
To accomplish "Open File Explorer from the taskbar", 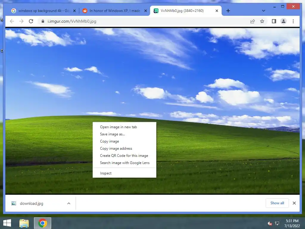I will click(x=24, y=223).
